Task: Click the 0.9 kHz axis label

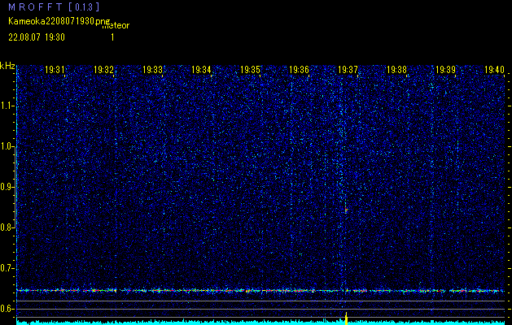Action: [x=7, y=187]
